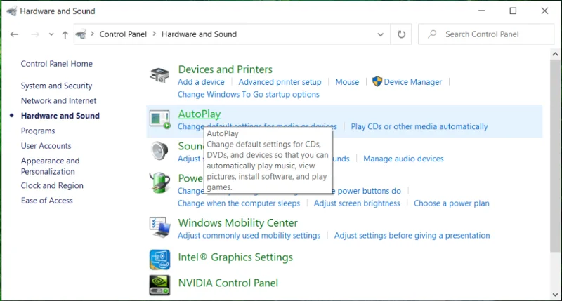562x301 pixels.
Task: Click the Search Control Panel field
Action: click(486, 34)
